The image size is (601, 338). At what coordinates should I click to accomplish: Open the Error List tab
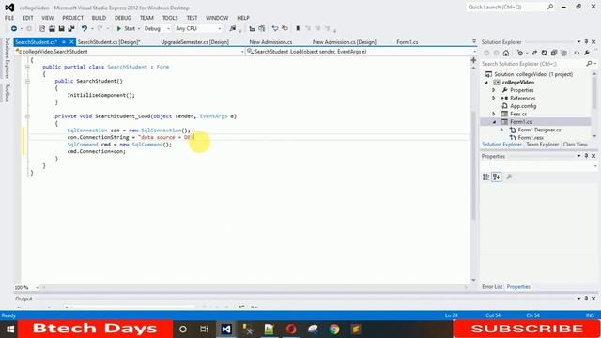click(x=492, y=287)
